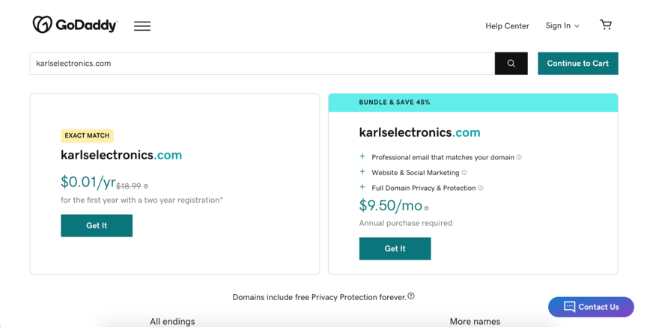Screen dimensions: 647x327
Task: Click Get It for exact match domain
Action: (x=97, y=225)
